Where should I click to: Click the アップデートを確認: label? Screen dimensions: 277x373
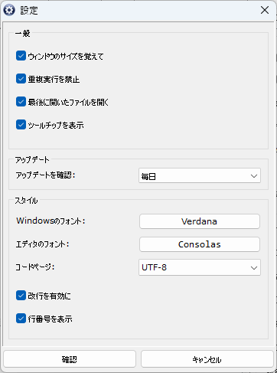pos(45,175)
